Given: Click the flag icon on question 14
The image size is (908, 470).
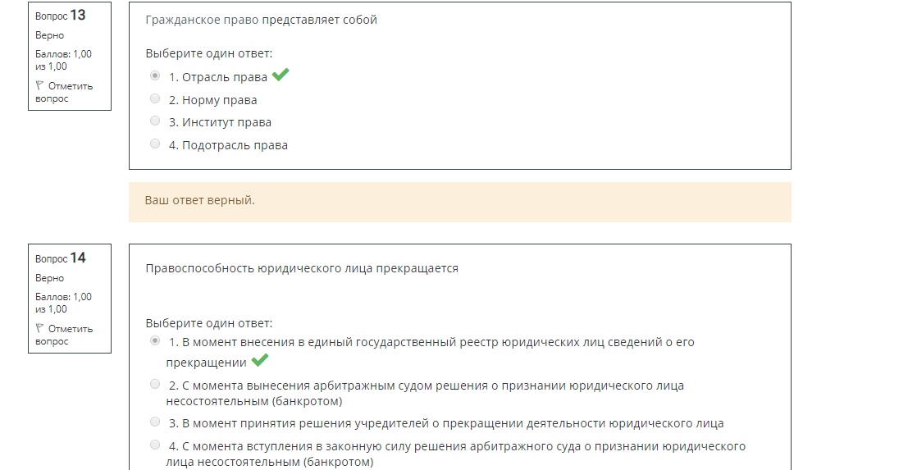Looking at the screenshot, I should point(39,328).
